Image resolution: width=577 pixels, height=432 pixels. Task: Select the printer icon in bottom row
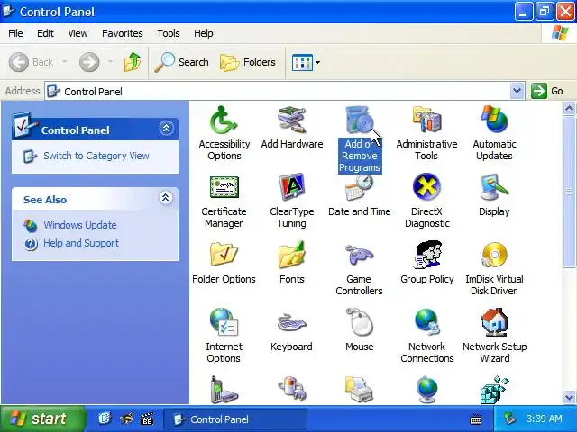[360, 390]
